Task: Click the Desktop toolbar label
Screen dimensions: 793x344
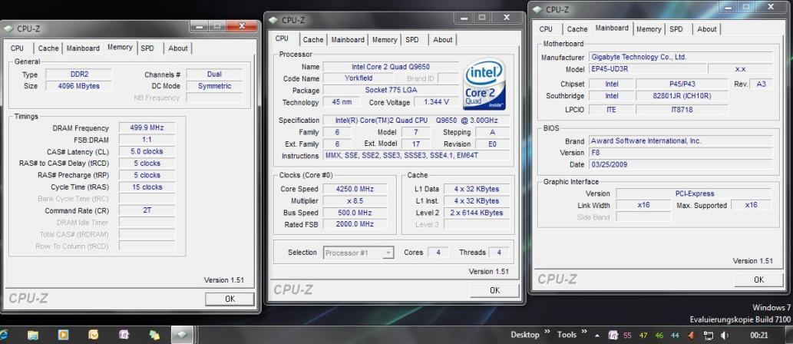Action: [x=525, y=335]
